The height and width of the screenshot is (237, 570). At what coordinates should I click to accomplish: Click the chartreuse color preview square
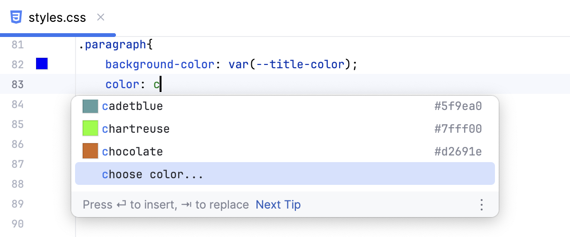90,129
